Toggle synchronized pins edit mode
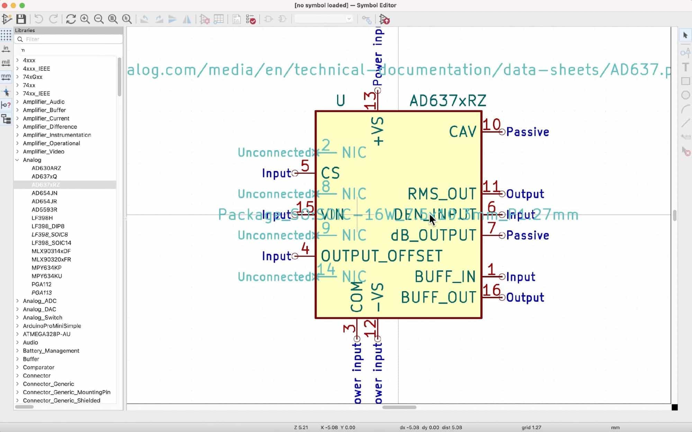Screen dimensions: 692x432 367,19
